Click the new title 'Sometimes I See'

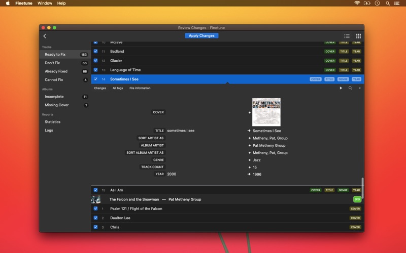[x=267, y=131]
